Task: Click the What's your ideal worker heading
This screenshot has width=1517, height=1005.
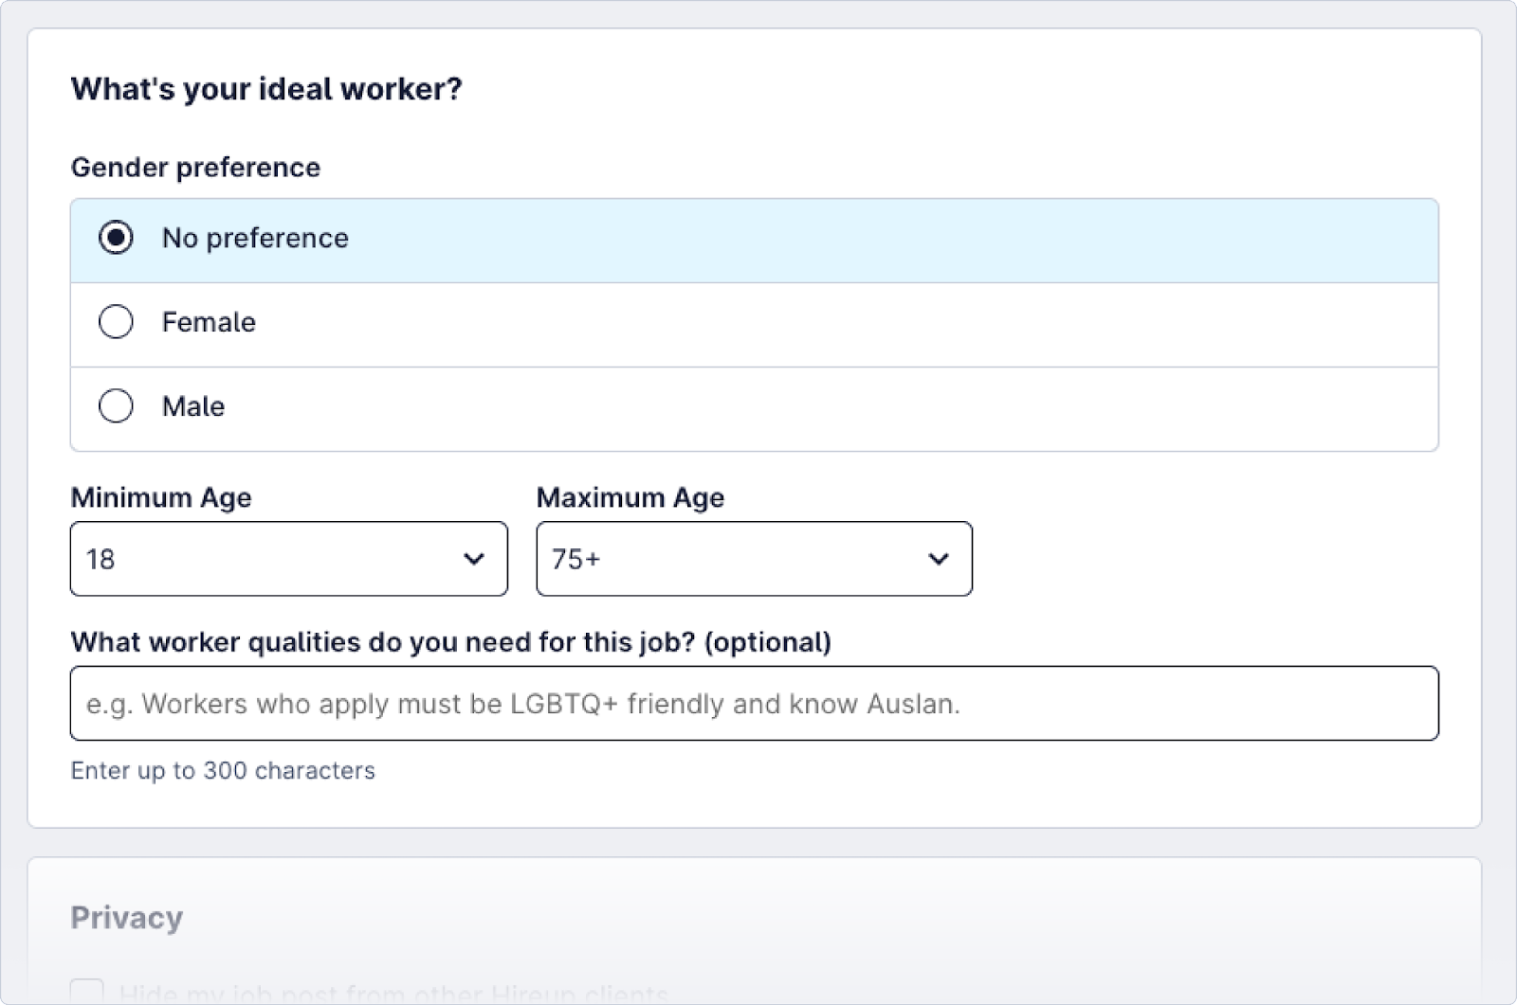Action: point(265,90)
